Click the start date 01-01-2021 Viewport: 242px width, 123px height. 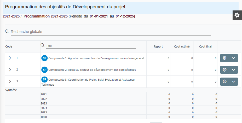coord(99,16)
